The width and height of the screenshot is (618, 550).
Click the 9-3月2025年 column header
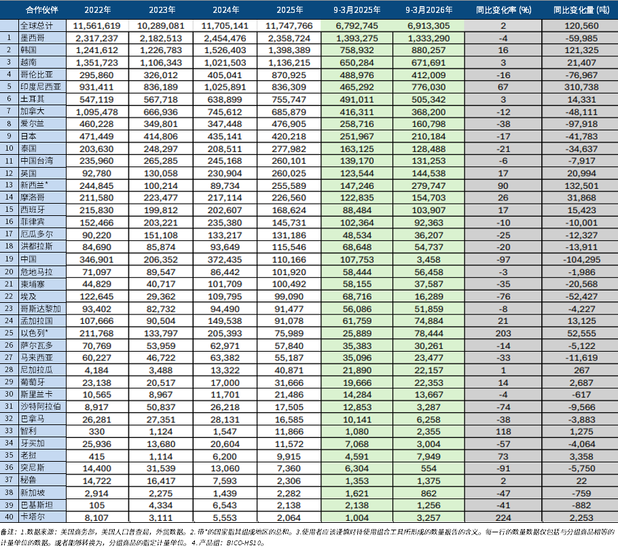click(357, 10)
